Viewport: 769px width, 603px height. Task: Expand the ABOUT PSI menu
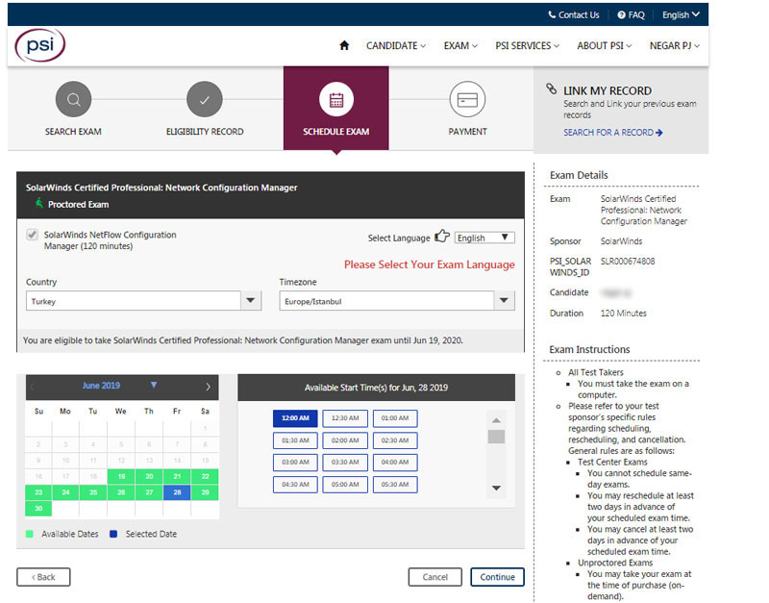coord(605,45)
